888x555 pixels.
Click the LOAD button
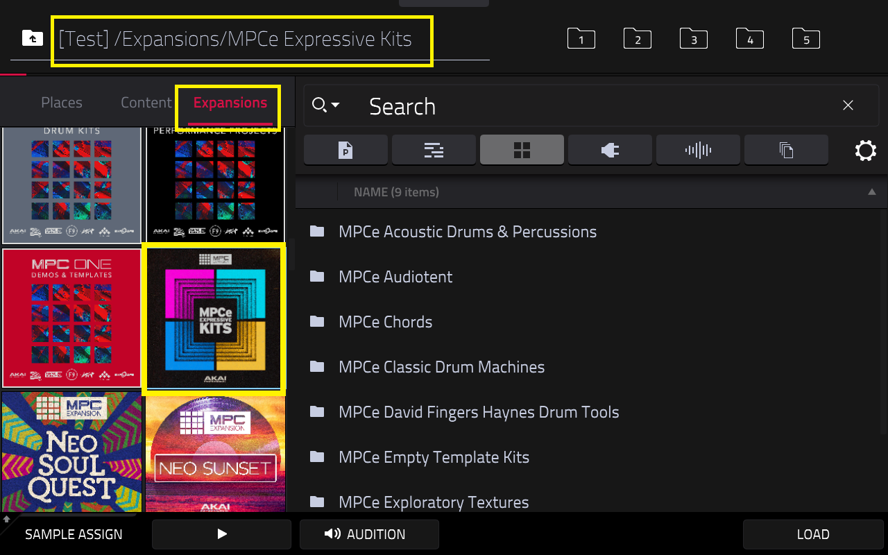tap(812, 534)
